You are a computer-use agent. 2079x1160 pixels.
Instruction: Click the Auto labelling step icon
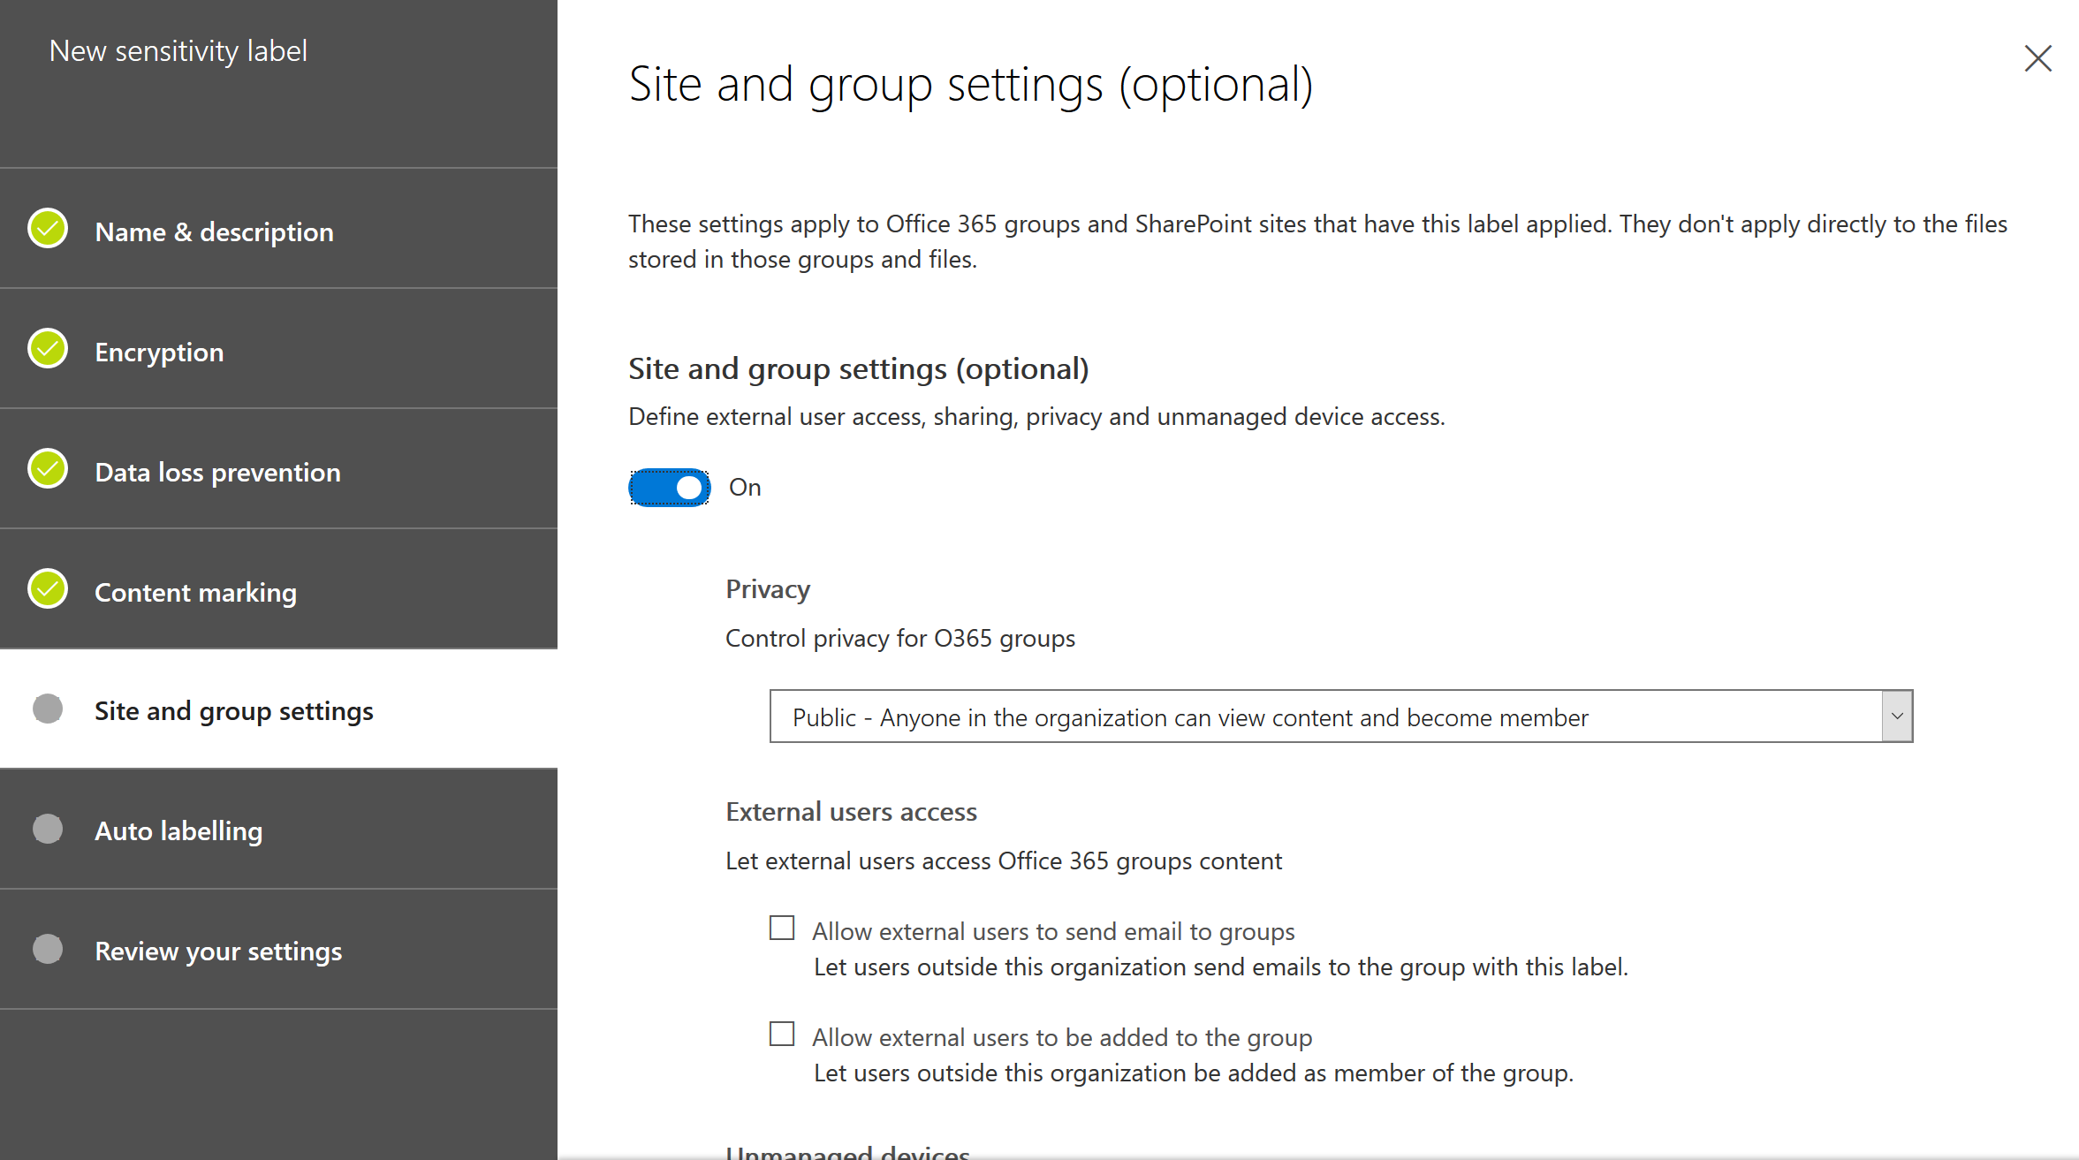pyautogui.click(x=50, y=829)
